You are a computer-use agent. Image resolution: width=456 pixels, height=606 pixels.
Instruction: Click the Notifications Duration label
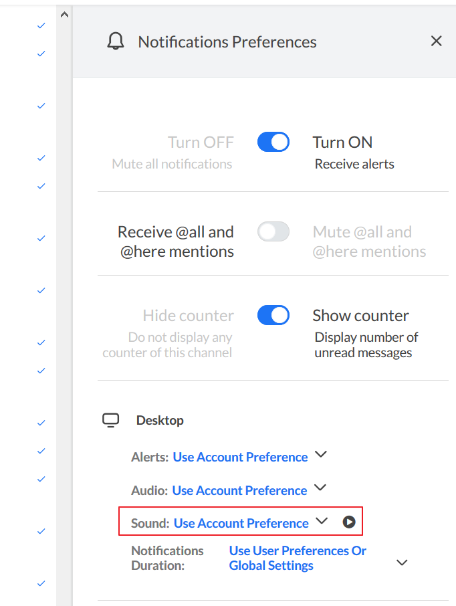[167, 558]
